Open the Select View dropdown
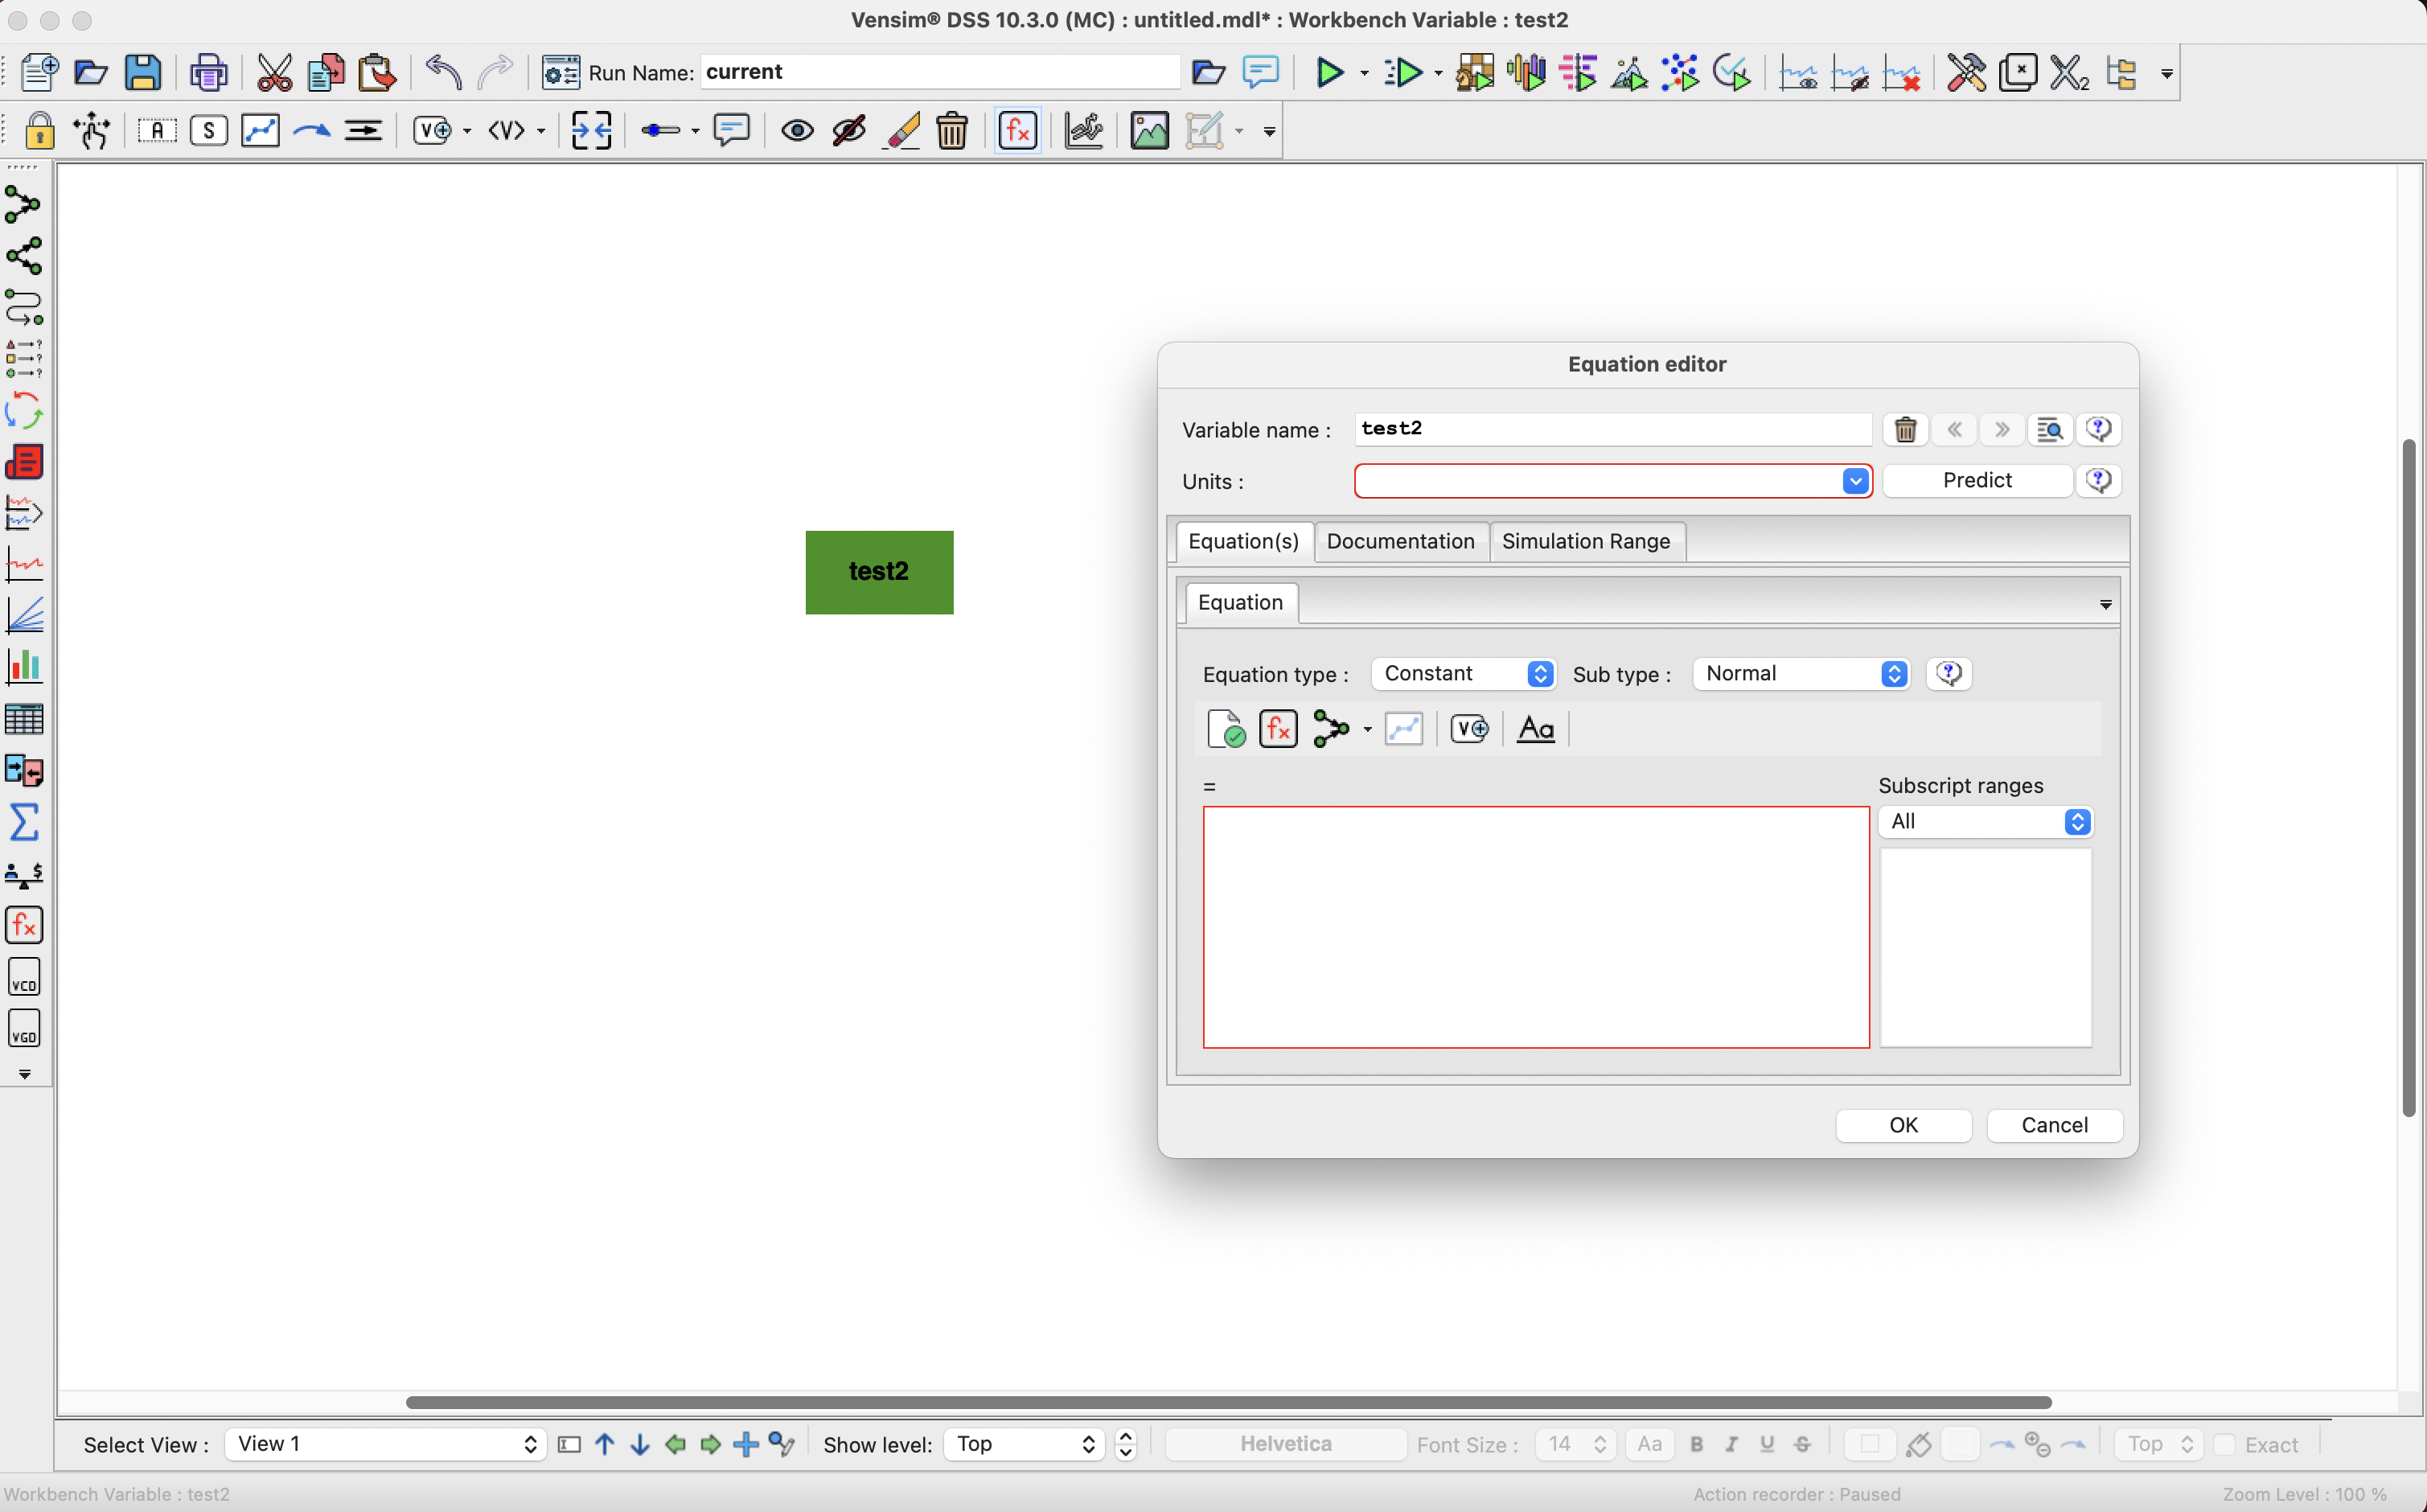2427x1512 pixels. (x=385, y=1444)
